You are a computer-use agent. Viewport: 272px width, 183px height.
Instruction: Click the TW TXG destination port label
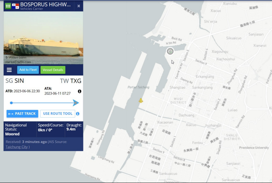click(x=71, y=81)
